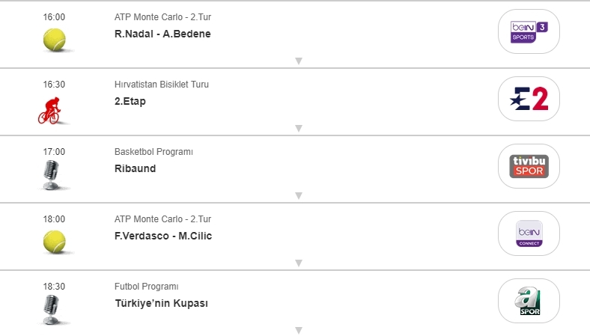This screenshot has height=336, width=590.
Task: Open the Tivibu Spor channel logo
Action: [x=529, y=166]
